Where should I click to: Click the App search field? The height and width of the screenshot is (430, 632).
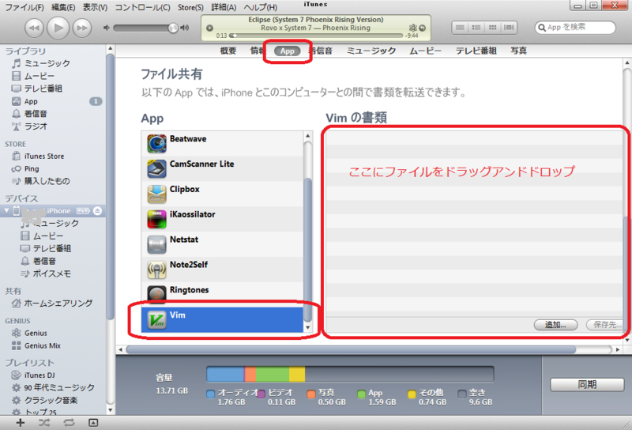coord(575,28)
